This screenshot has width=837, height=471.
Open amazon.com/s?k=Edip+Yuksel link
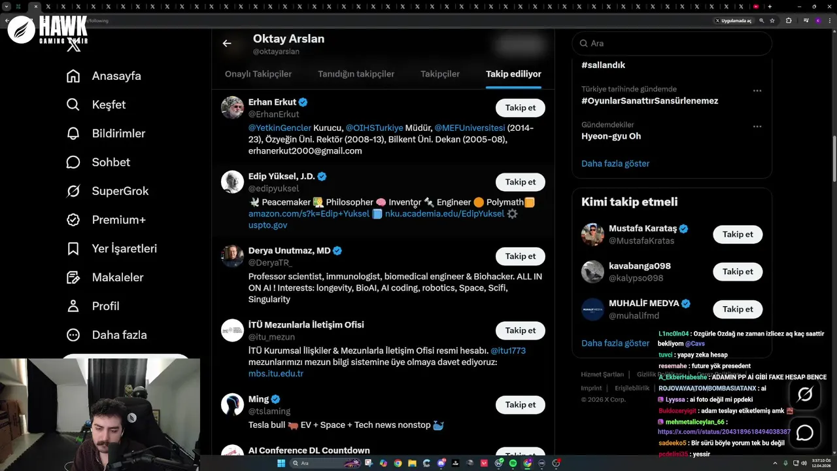[309, 214]
